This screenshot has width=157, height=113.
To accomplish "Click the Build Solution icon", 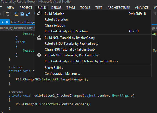I will 39,14.
